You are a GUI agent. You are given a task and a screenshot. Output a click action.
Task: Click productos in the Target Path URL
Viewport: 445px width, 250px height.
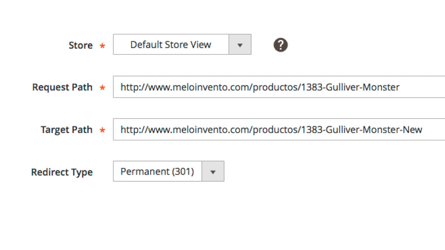click(x=275, y=130)
